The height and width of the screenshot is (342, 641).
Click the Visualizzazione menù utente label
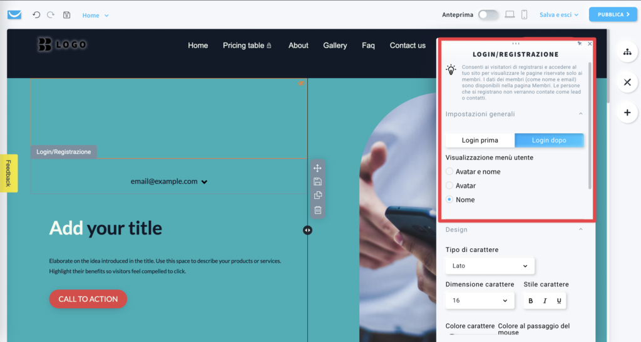[x=490, y=157]
